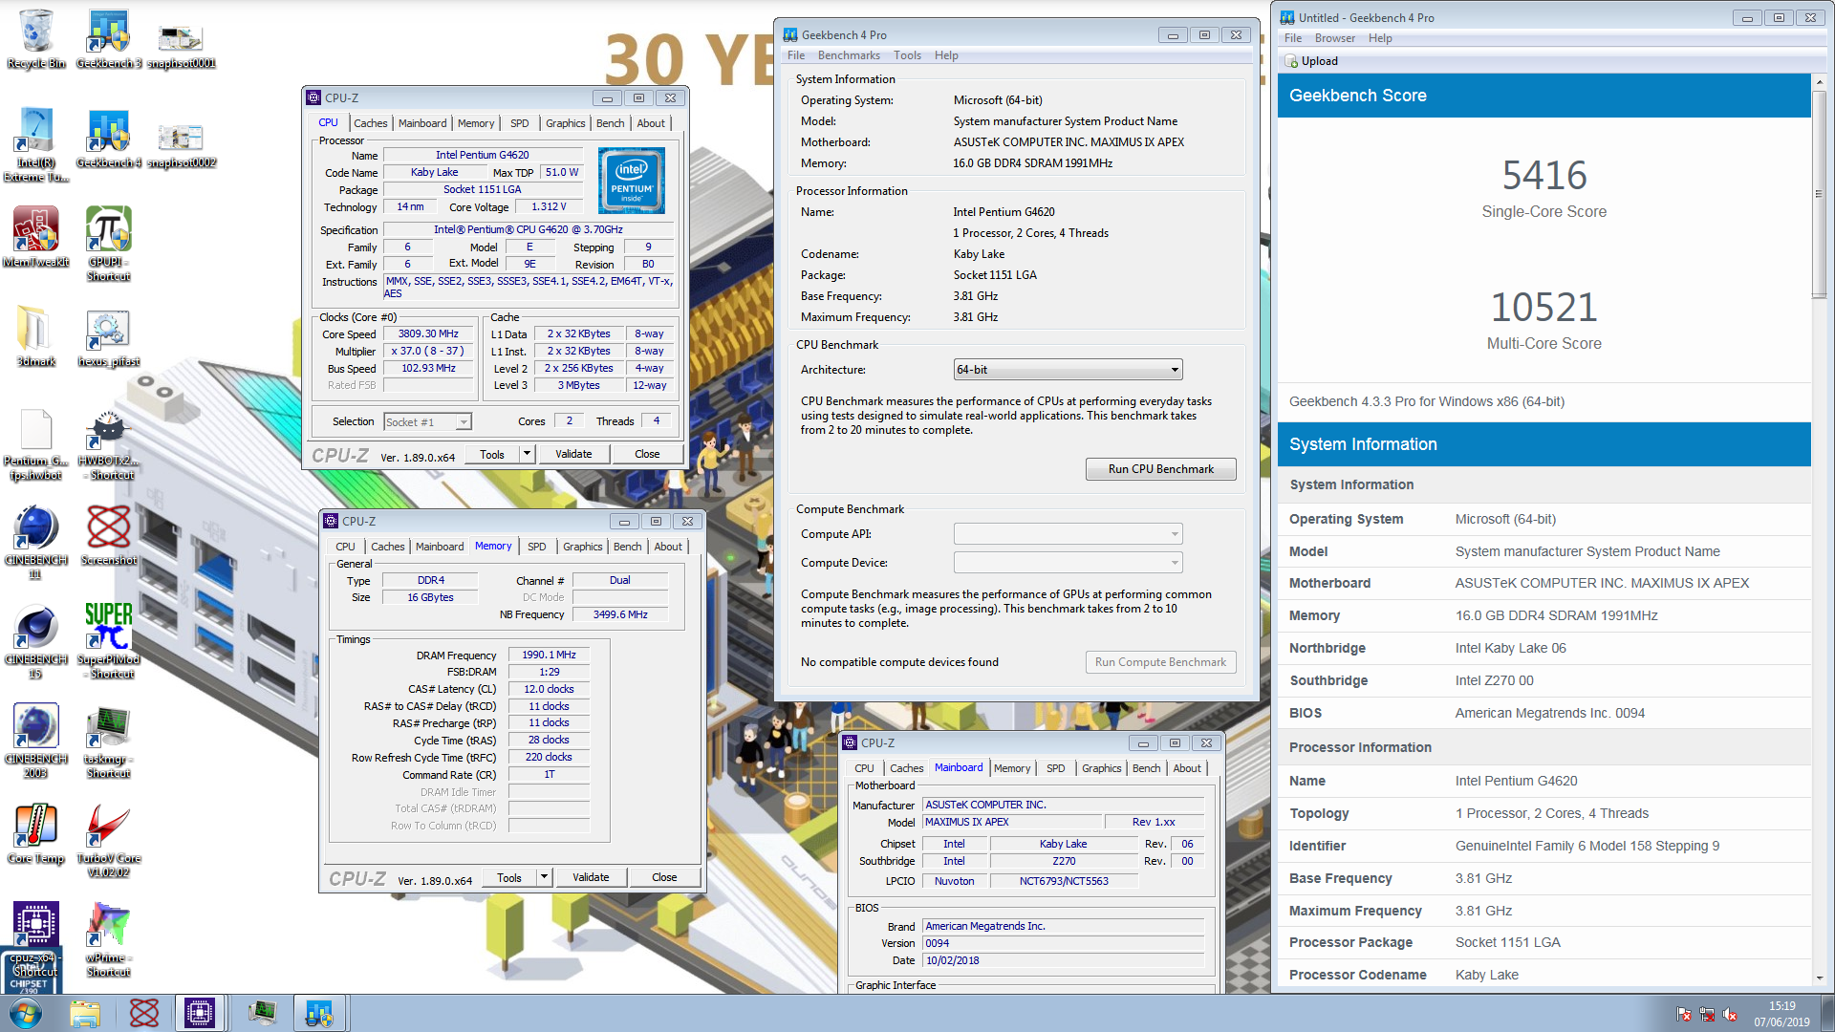Image resolution: width=1835 pixels, height=1032 pixels.
Task: Launch Geekbench 4 desktop shortcut
Action: [108, 139]
